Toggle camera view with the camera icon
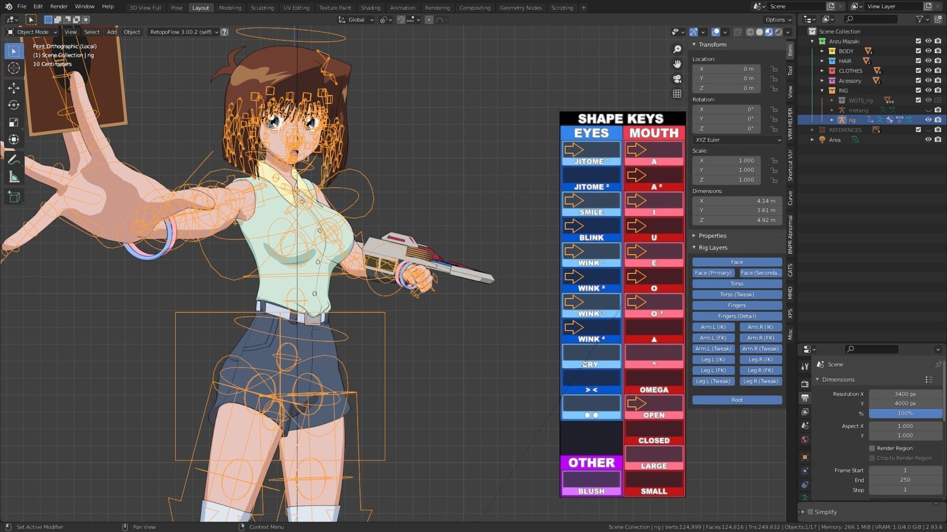Screen dimensions: 947x532 tap(677, 79)
